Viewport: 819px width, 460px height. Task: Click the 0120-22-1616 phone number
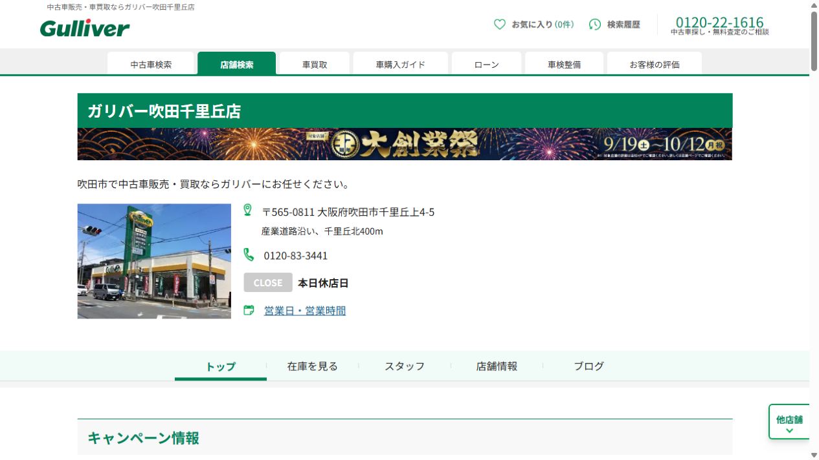click(x=720, y=23)
